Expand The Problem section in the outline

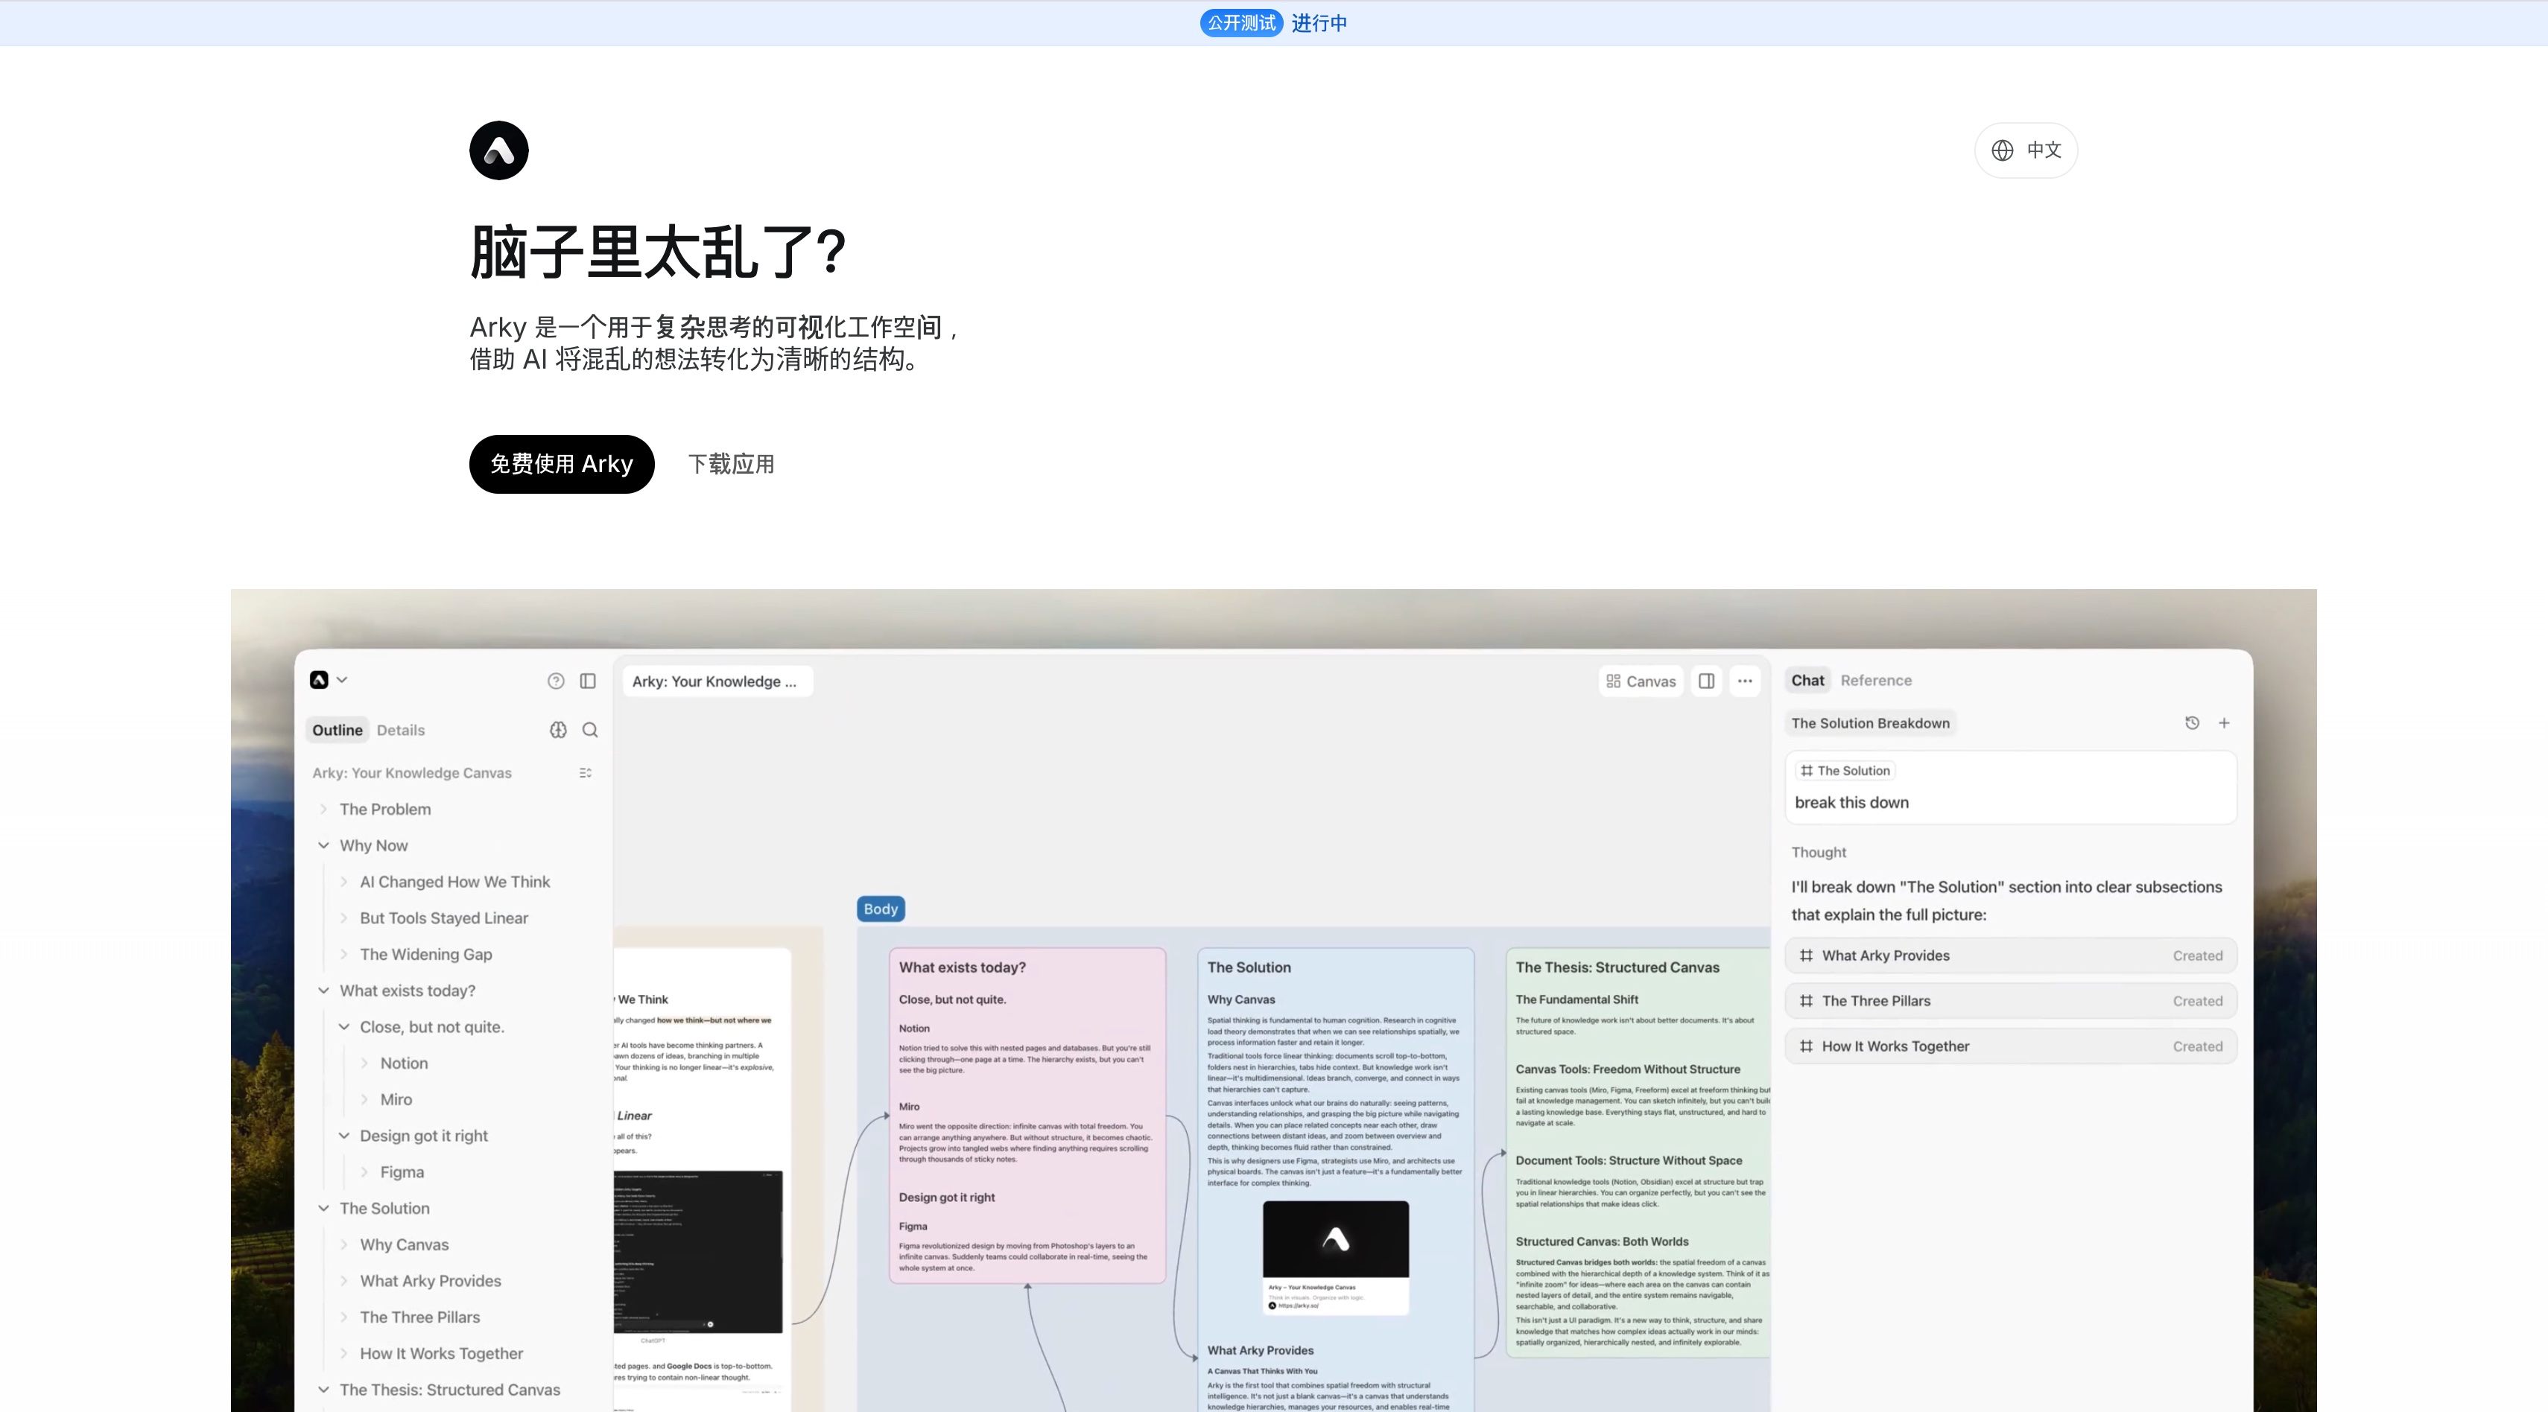click(324, 809)
